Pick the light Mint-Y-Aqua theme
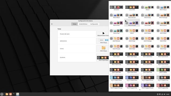171x96 pixels. click(147, 31)
